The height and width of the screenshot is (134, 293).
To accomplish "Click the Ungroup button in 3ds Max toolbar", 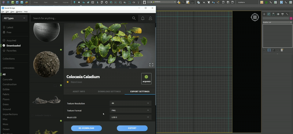I will tap(66, 3).
